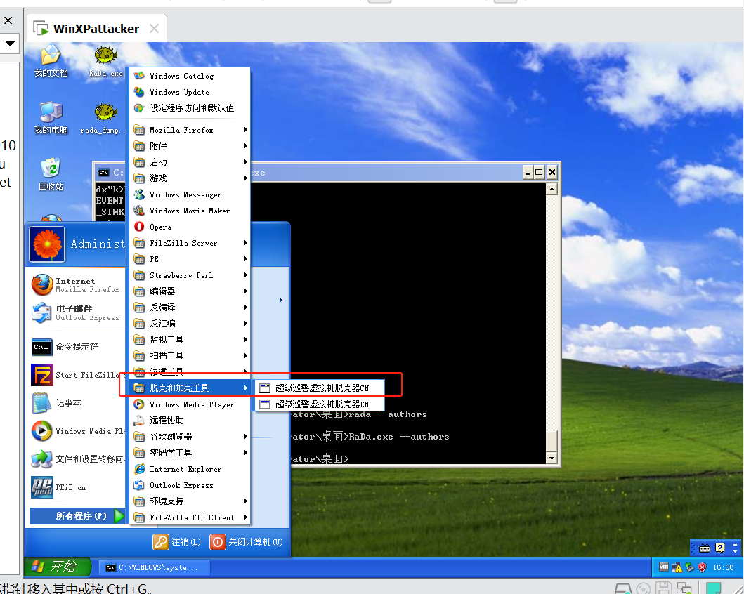Open the 编辑器 folder entry
Image resolution: width=744 pixels, height=594 pixels.
(x=190, y=291)
